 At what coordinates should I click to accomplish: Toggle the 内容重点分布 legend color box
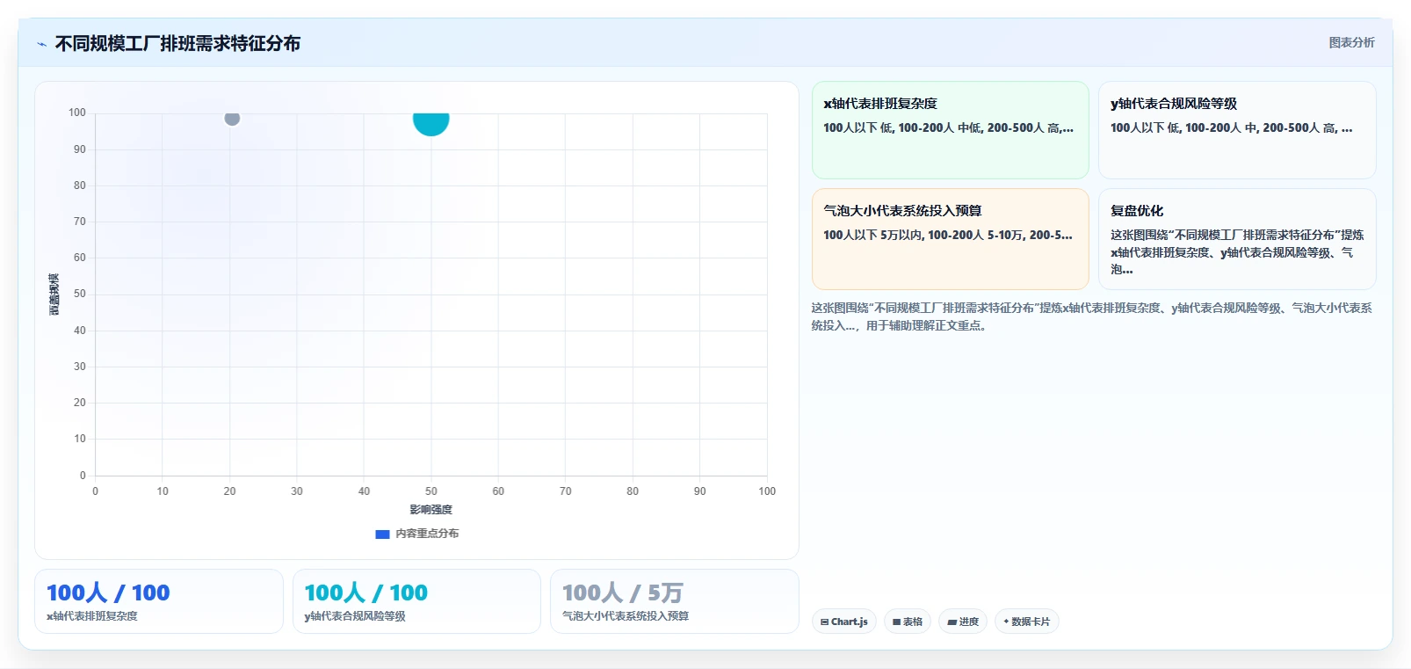click(x=382, y=534)
